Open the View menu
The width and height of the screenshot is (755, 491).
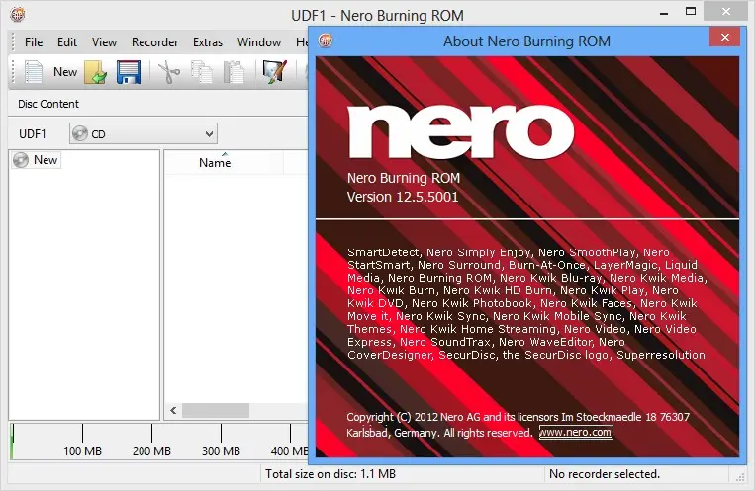104,42
